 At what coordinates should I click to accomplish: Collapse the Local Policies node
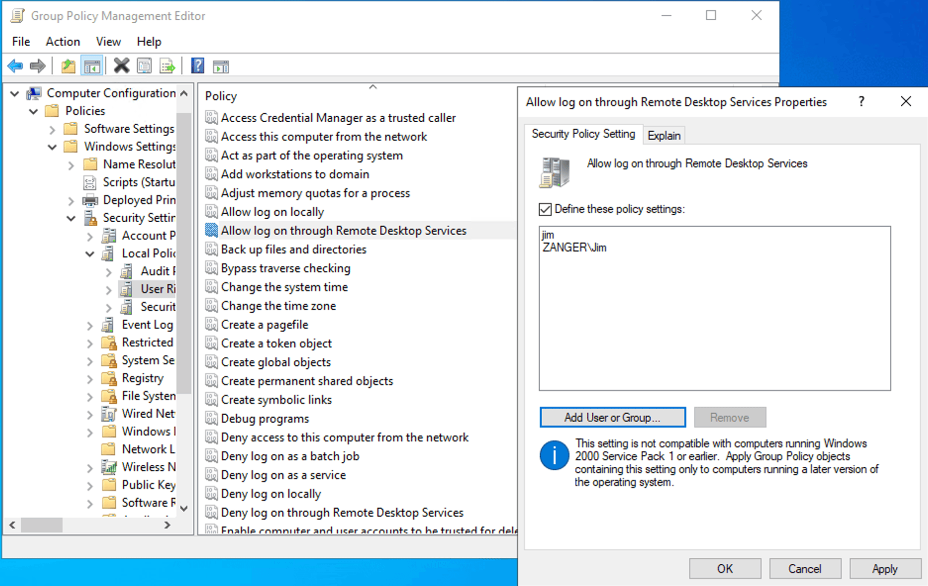point(90,253)
